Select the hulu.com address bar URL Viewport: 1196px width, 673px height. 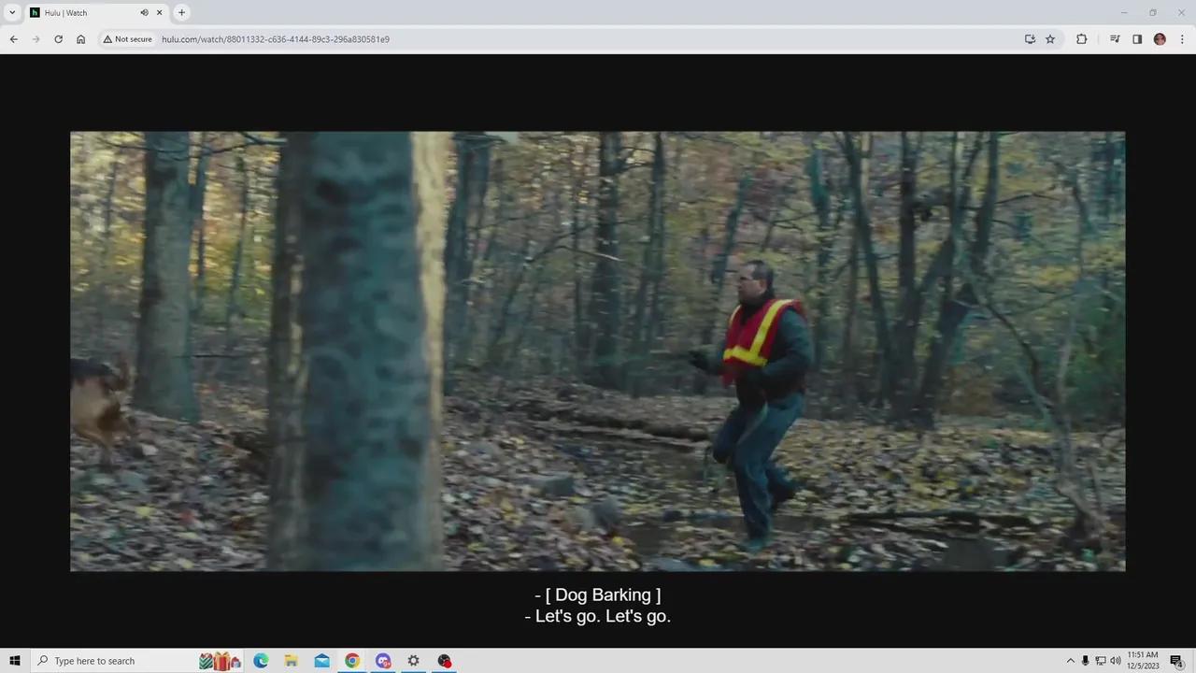pos(276,39)
